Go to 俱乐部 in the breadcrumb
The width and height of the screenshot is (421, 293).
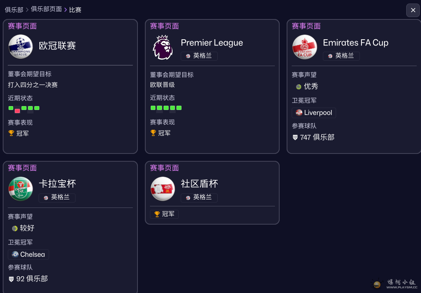[14, 10]
